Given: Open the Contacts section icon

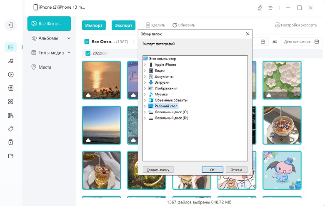Looking at the screenshot, I should (11, 88).
